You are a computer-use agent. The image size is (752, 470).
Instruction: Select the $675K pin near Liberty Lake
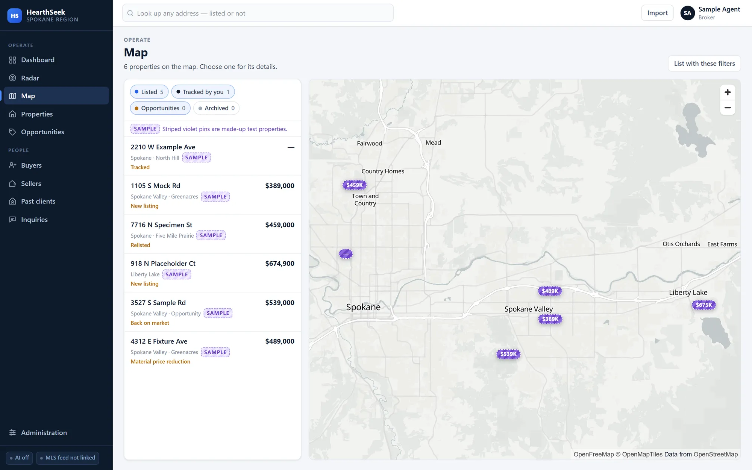pyautogui.click(x=704, y=305)
